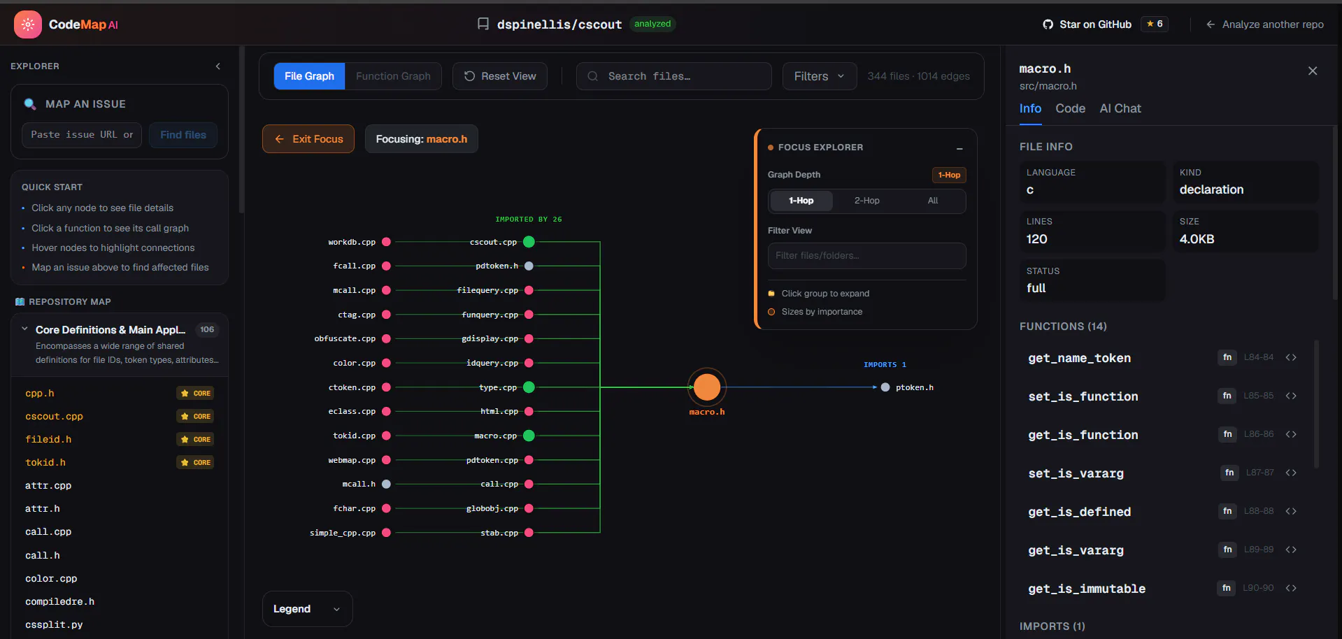Click the filequery.cpp pink node

pyautogui.click(x=529, y=290)
